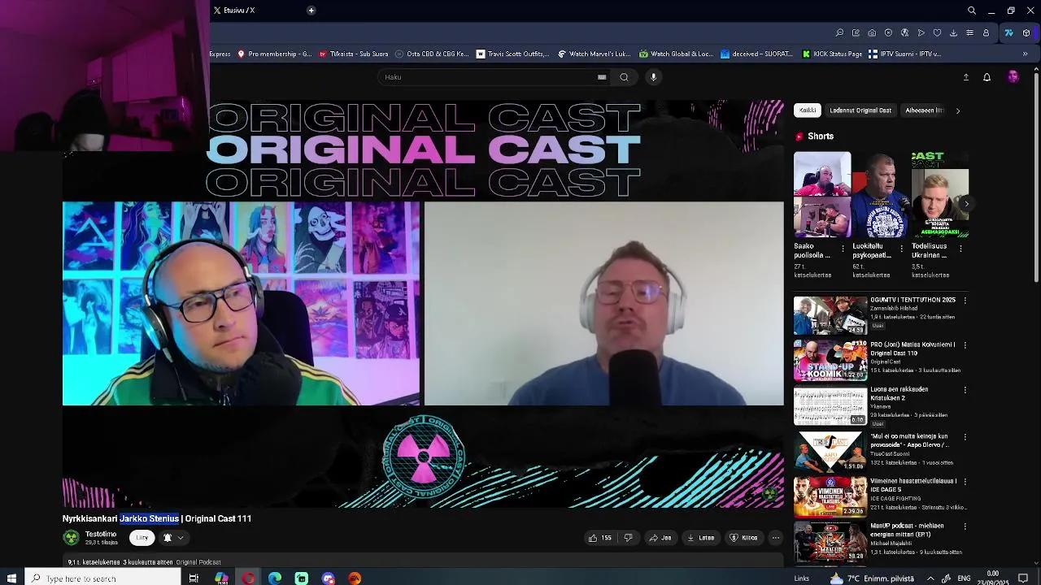Open the ManUP podcast video thumbnail
1041x585 pixels.
(830, 542)
